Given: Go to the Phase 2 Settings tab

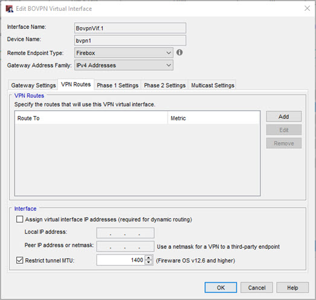Looking at the screenshot, I should pyautogui.click(x=165, y=85).
